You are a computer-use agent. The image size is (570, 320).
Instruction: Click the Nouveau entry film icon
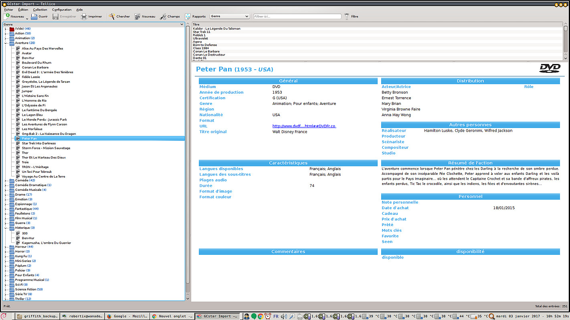tap(137, 16)
